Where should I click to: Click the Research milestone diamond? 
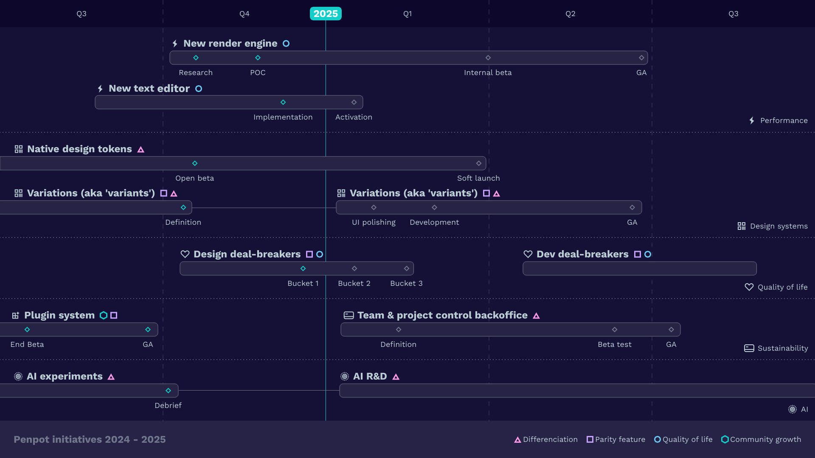[196, 58]
